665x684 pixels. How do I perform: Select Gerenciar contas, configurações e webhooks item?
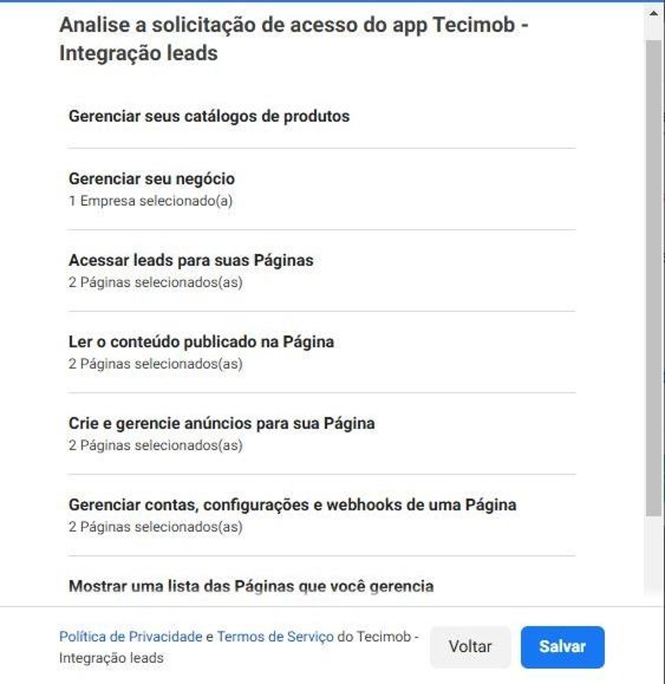point(292,505)
